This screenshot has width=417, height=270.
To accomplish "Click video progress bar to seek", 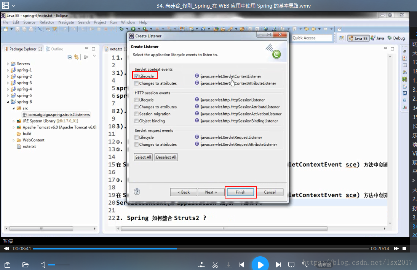I will click(201, 249).
